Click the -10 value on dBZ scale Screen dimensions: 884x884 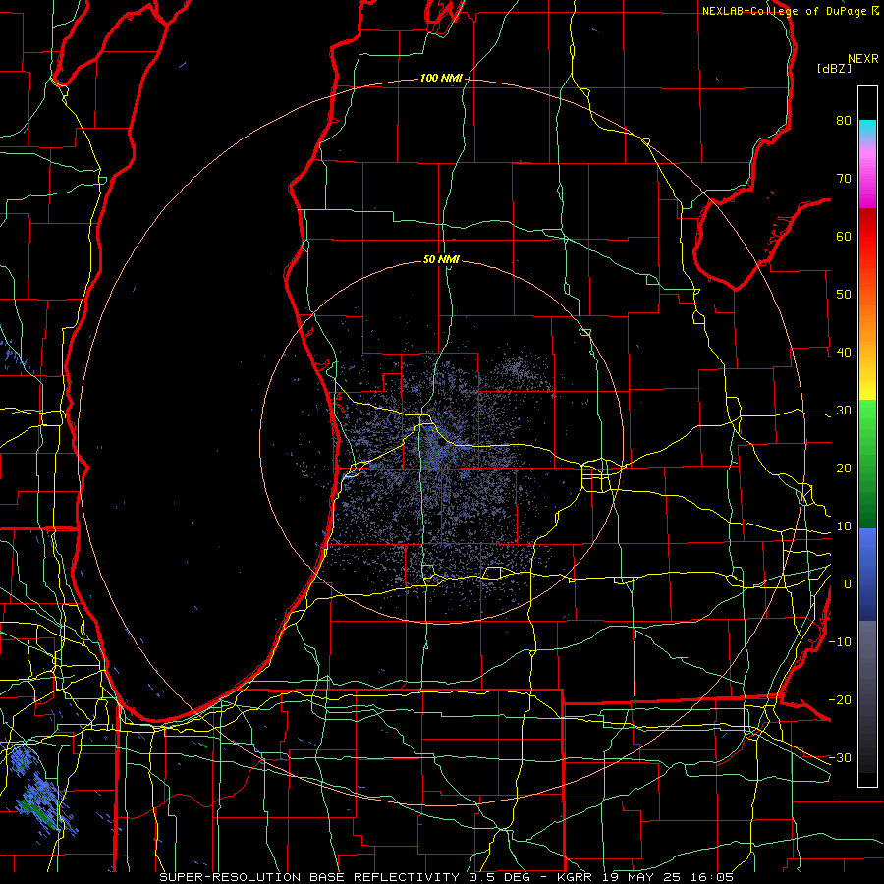click(x=840, y=642)
